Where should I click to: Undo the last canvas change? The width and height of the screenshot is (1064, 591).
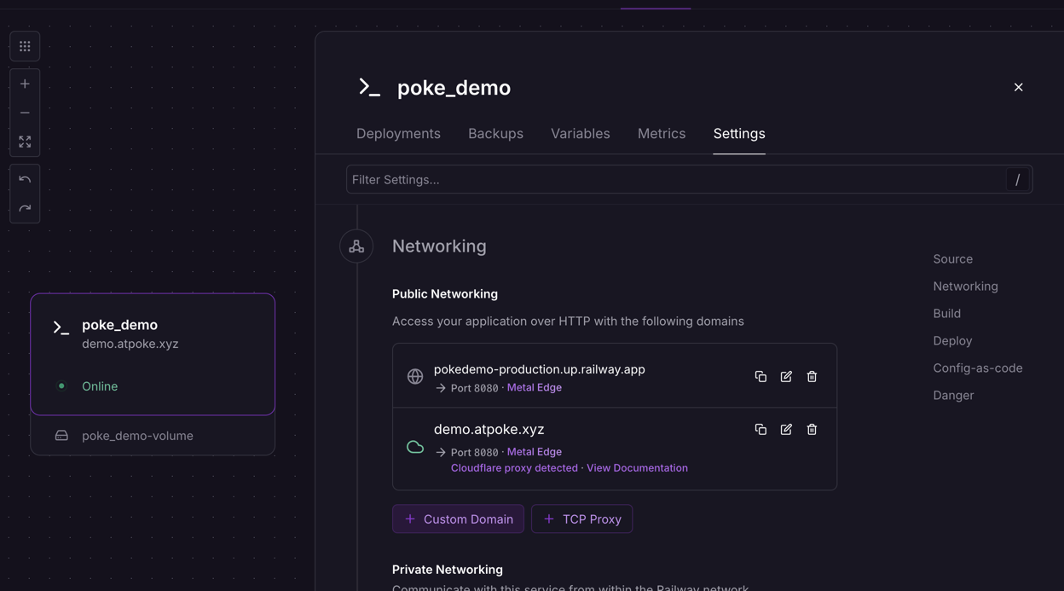click(x=25, y=180)
